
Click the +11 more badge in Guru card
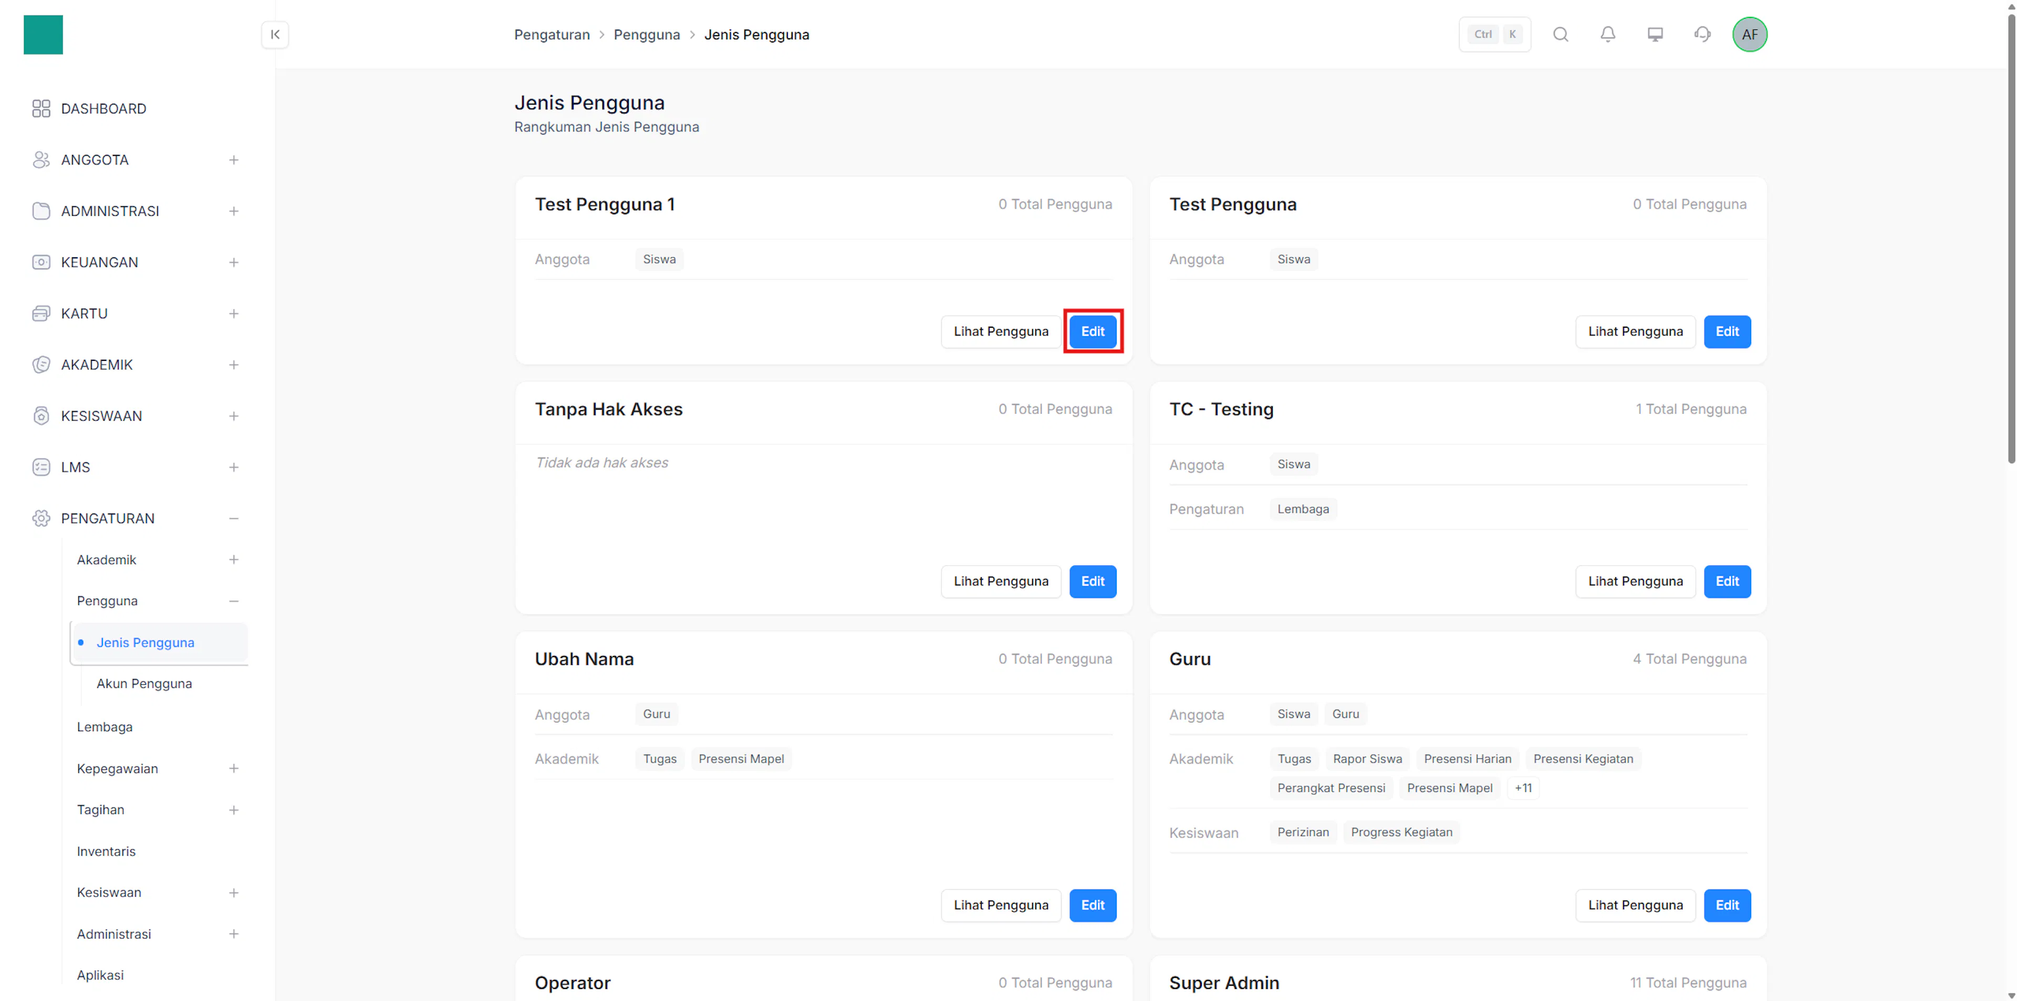(x=1523, y=788)
